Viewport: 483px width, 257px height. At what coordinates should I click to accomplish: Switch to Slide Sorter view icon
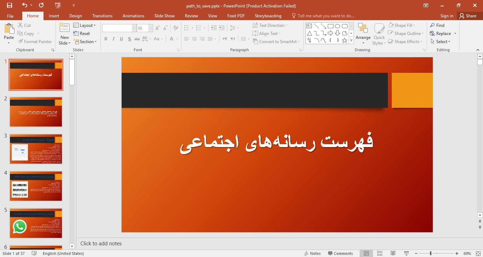(x=379, y=253)
